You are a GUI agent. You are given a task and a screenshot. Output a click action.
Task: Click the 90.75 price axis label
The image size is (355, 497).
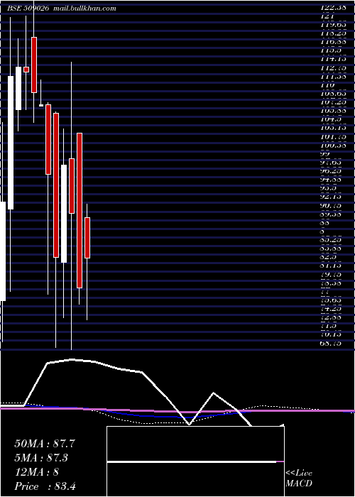(x=331, y=205)
